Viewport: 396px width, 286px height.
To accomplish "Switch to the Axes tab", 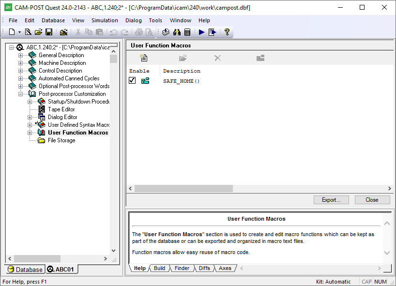I will coord(225,268).
